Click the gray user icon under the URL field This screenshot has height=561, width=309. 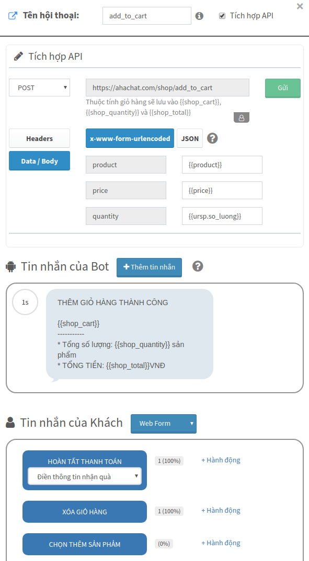pyautogui.click(x=242, y=117)
